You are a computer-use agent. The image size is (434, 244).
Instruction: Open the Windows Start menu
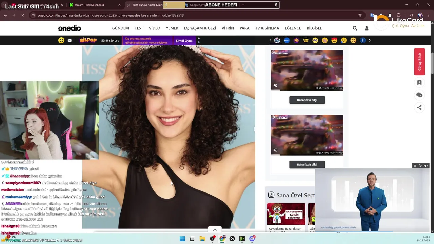tap(182, 239)
